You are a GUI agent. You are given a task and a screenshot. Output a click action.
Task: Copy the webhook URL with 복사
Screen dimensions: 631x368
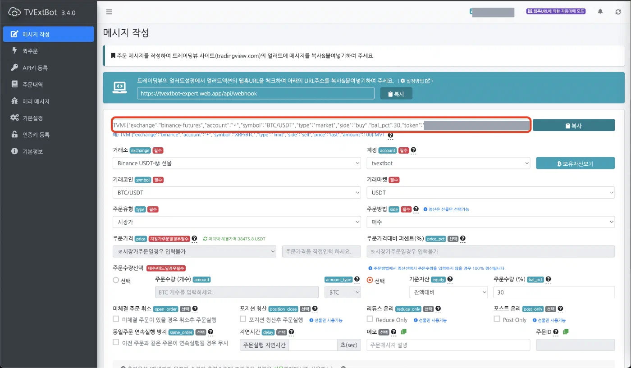tap(396, 94)
